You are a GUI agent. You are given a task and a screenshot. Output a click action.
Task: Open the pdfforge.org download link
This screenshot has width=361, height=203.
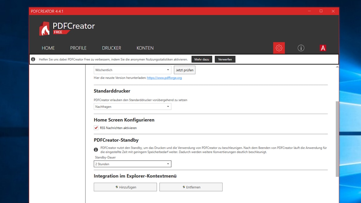(x=164, y=78)
